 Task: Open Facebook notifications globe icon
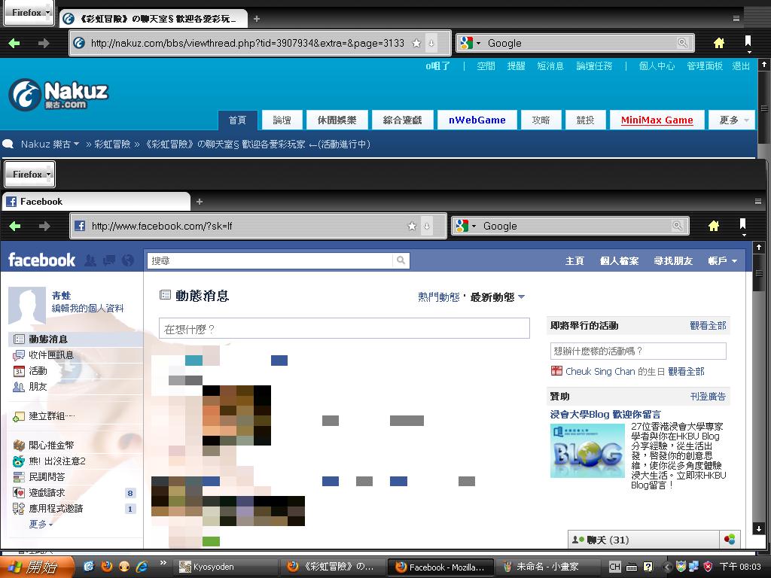click(x=128, y=260)
